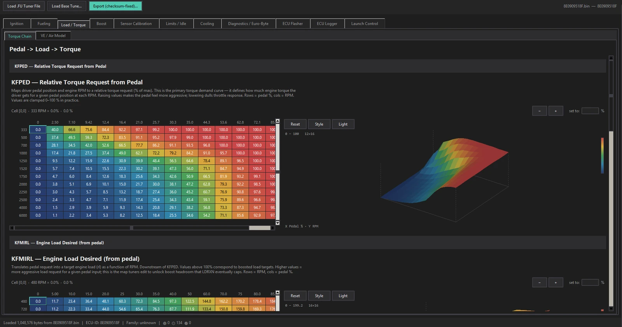Go to the Sensor Calibration tab
The image size is (622, 327).
pyautogui.click(x=136, y=24)
